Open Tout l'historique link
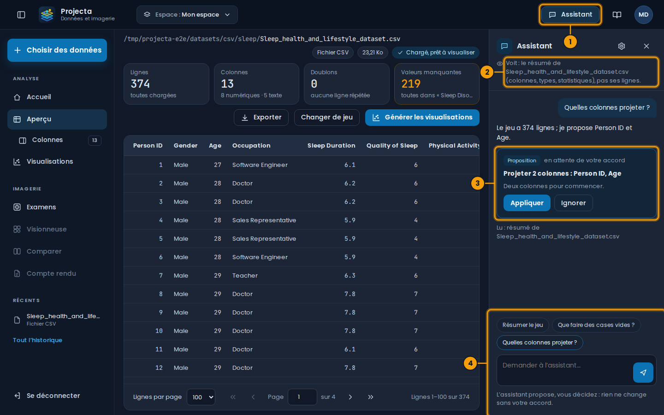Image resolution: width=664 pixels, height=415 pixels. 37,340
